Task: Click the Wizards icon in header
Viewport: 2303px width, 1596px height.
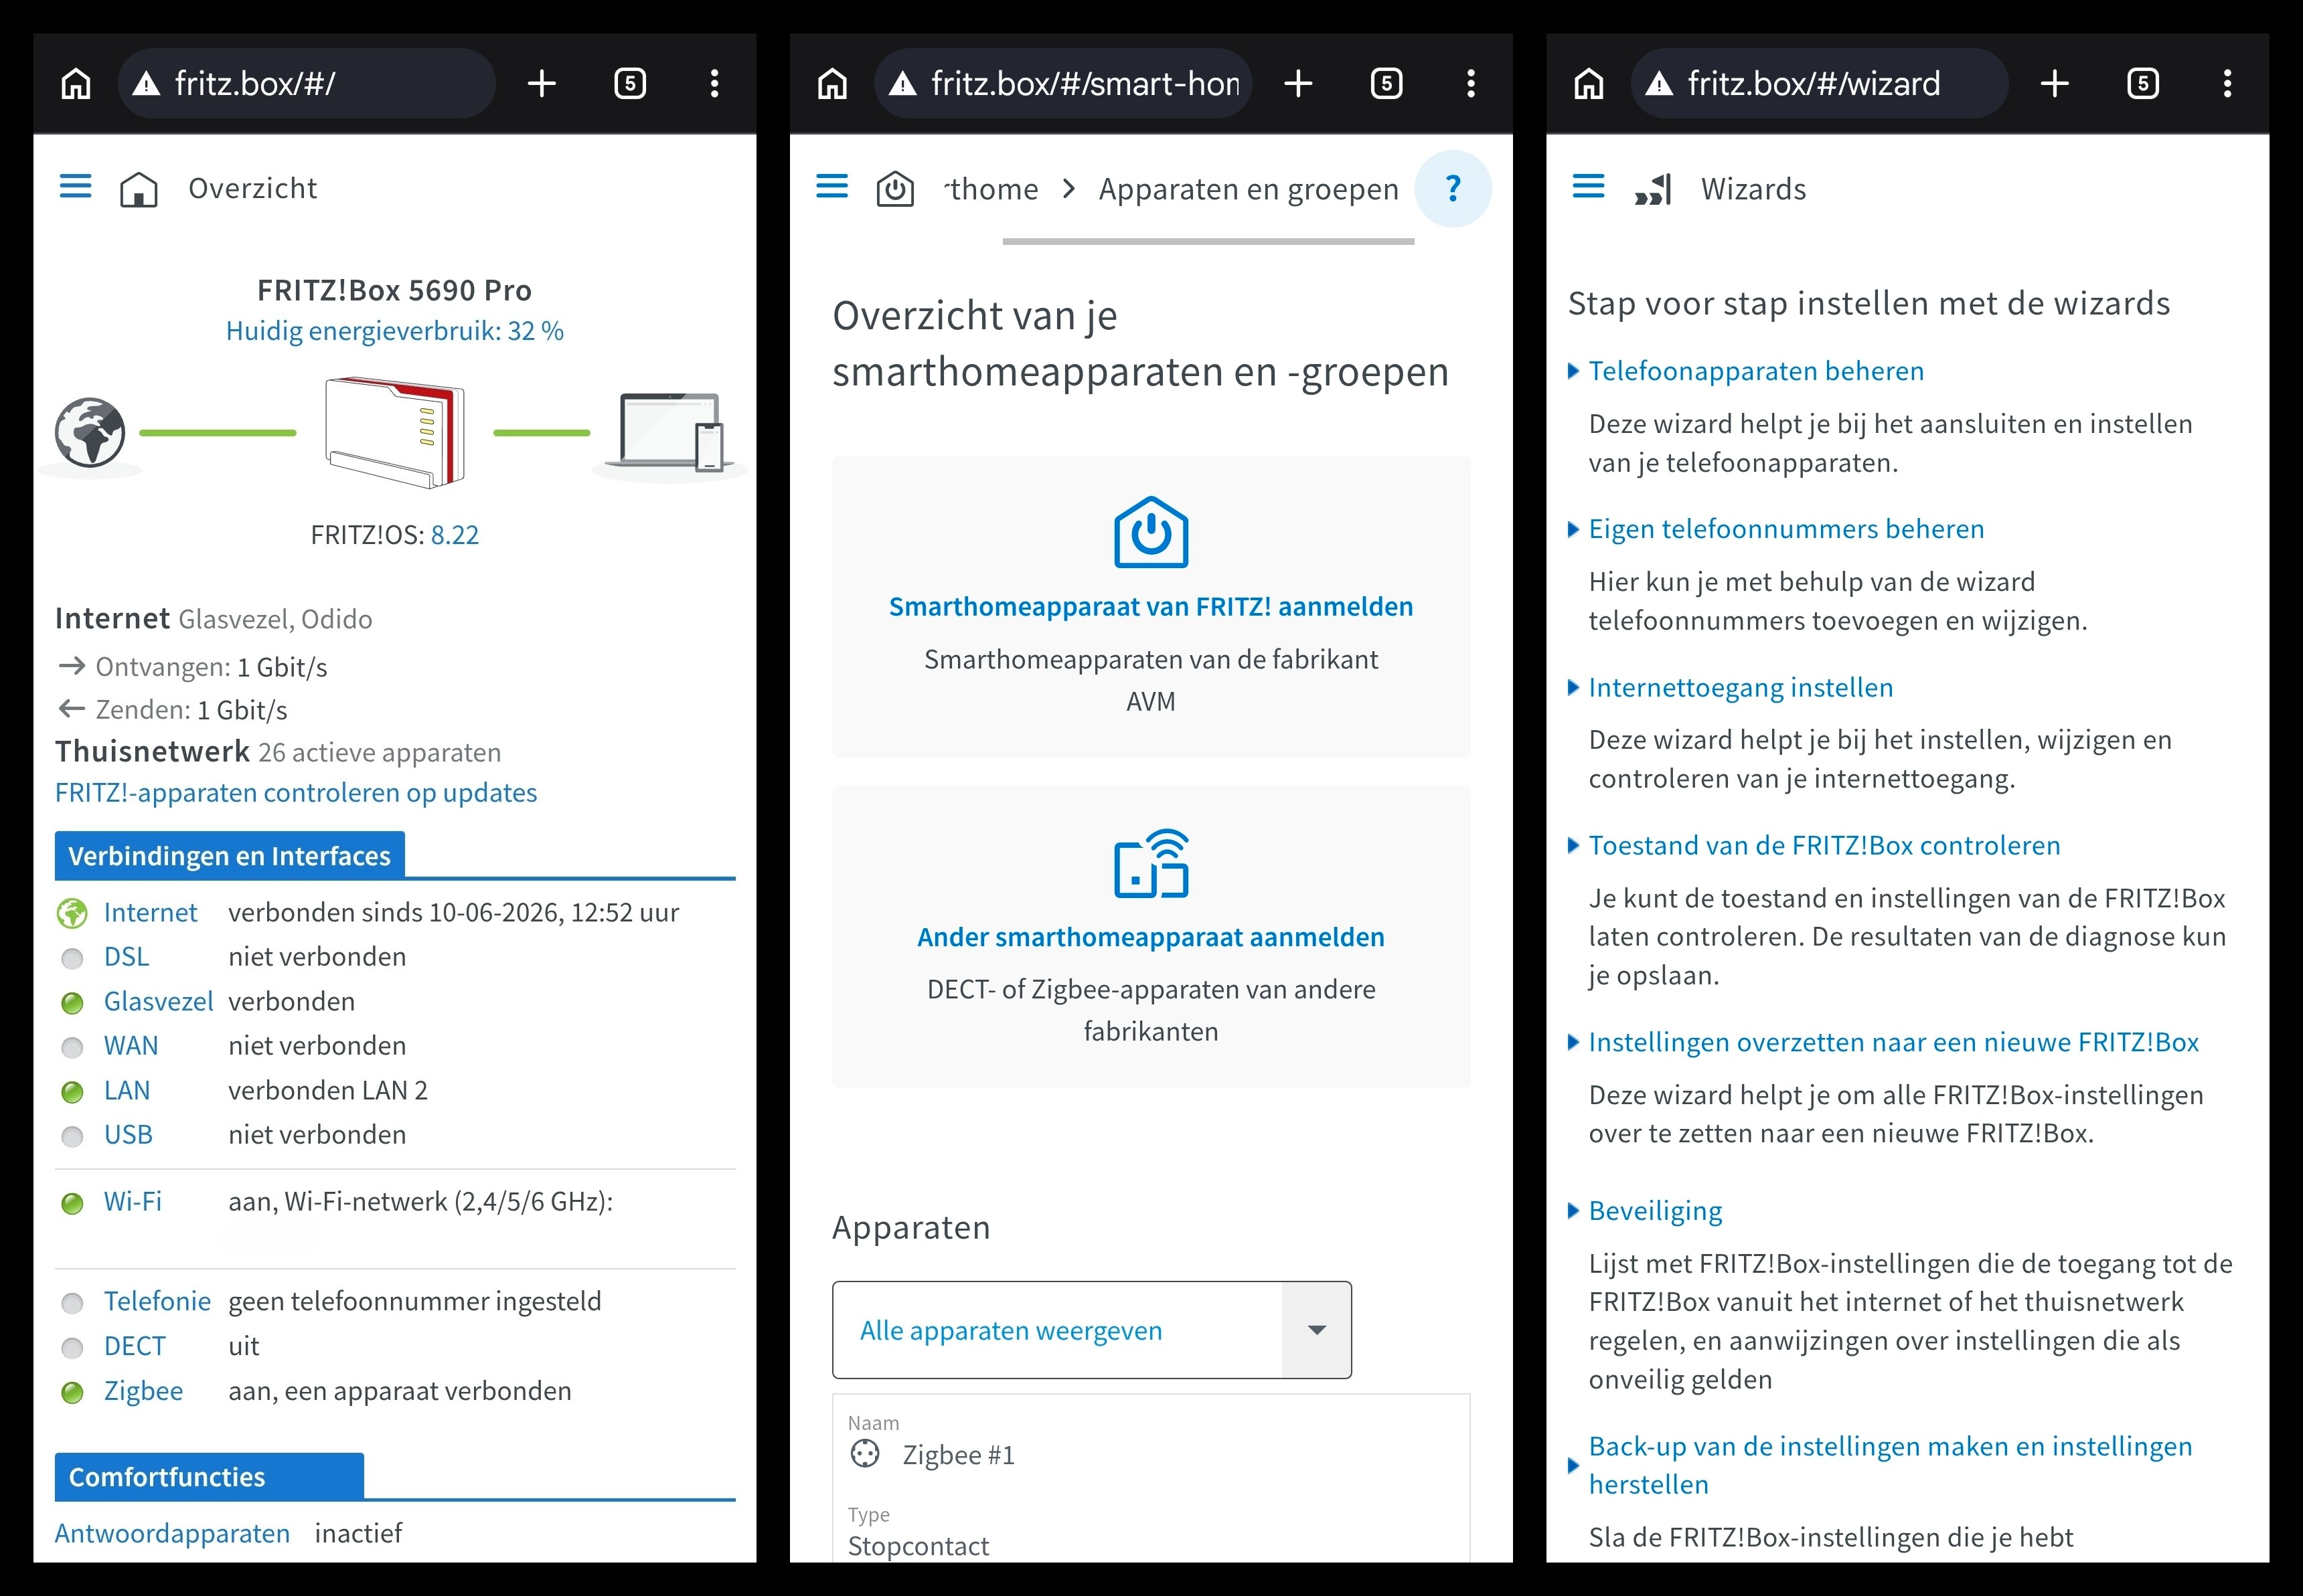Action: 1653,189
